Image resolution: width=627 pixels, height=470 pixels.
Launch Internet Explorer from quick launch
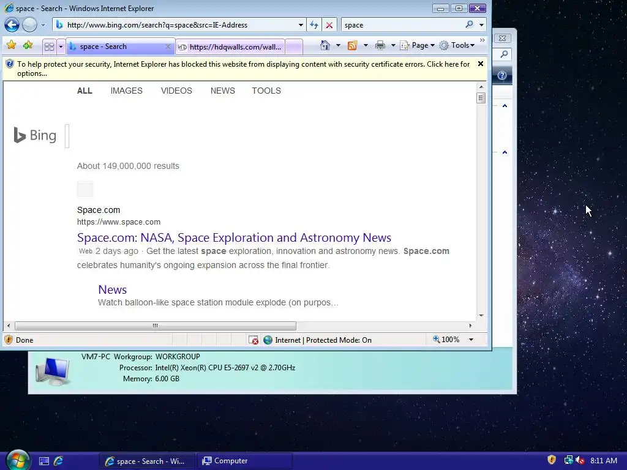point(58,461)
